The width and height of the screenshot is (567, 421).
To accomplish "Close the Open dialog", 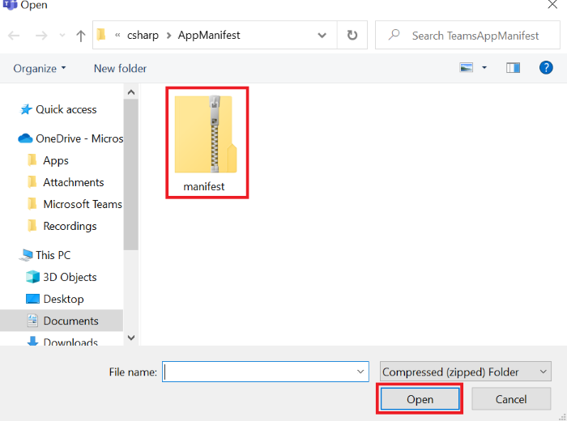I will tap(552, 5).
